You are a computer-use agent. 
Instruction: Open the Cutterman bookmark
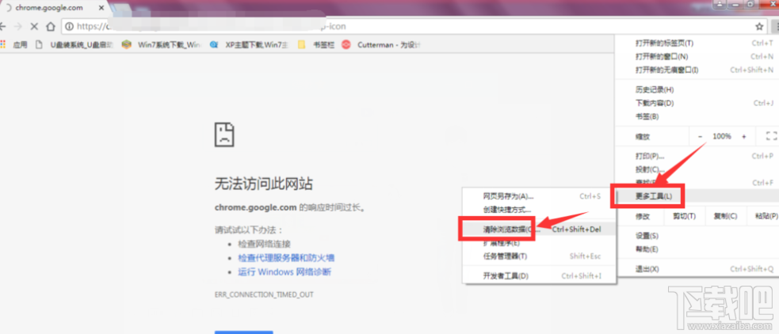(381, 44)
